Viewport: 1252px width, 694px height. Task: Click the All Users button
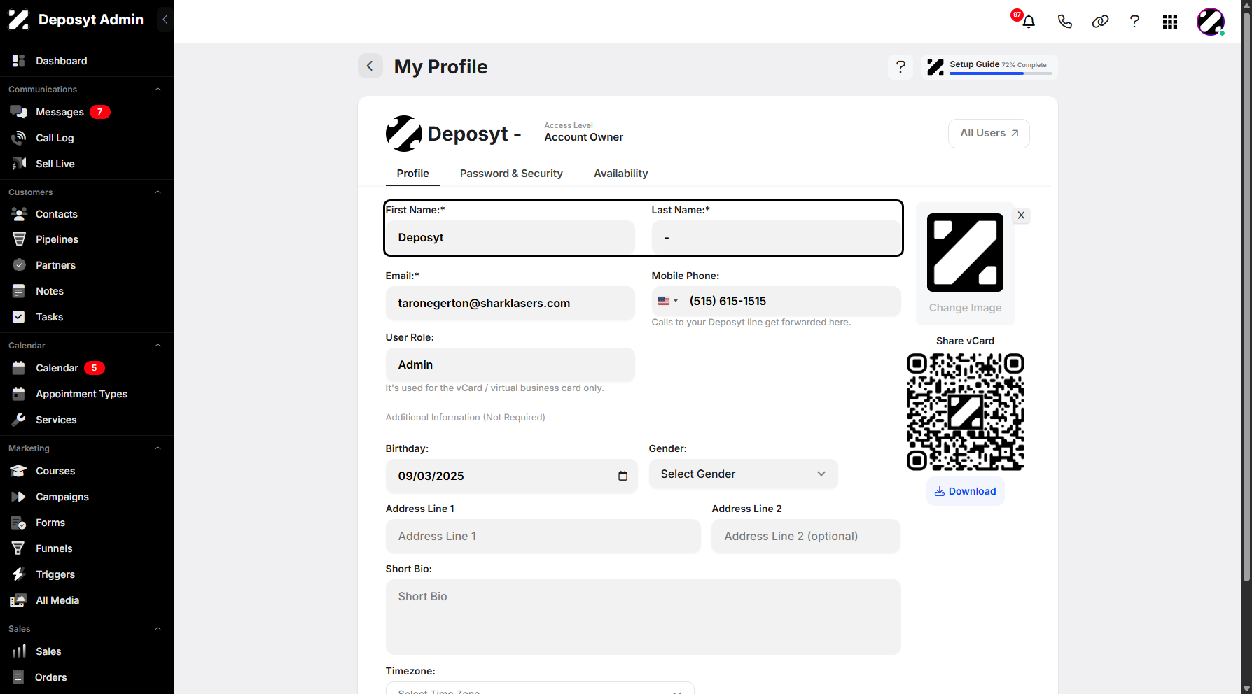point(989,133)
